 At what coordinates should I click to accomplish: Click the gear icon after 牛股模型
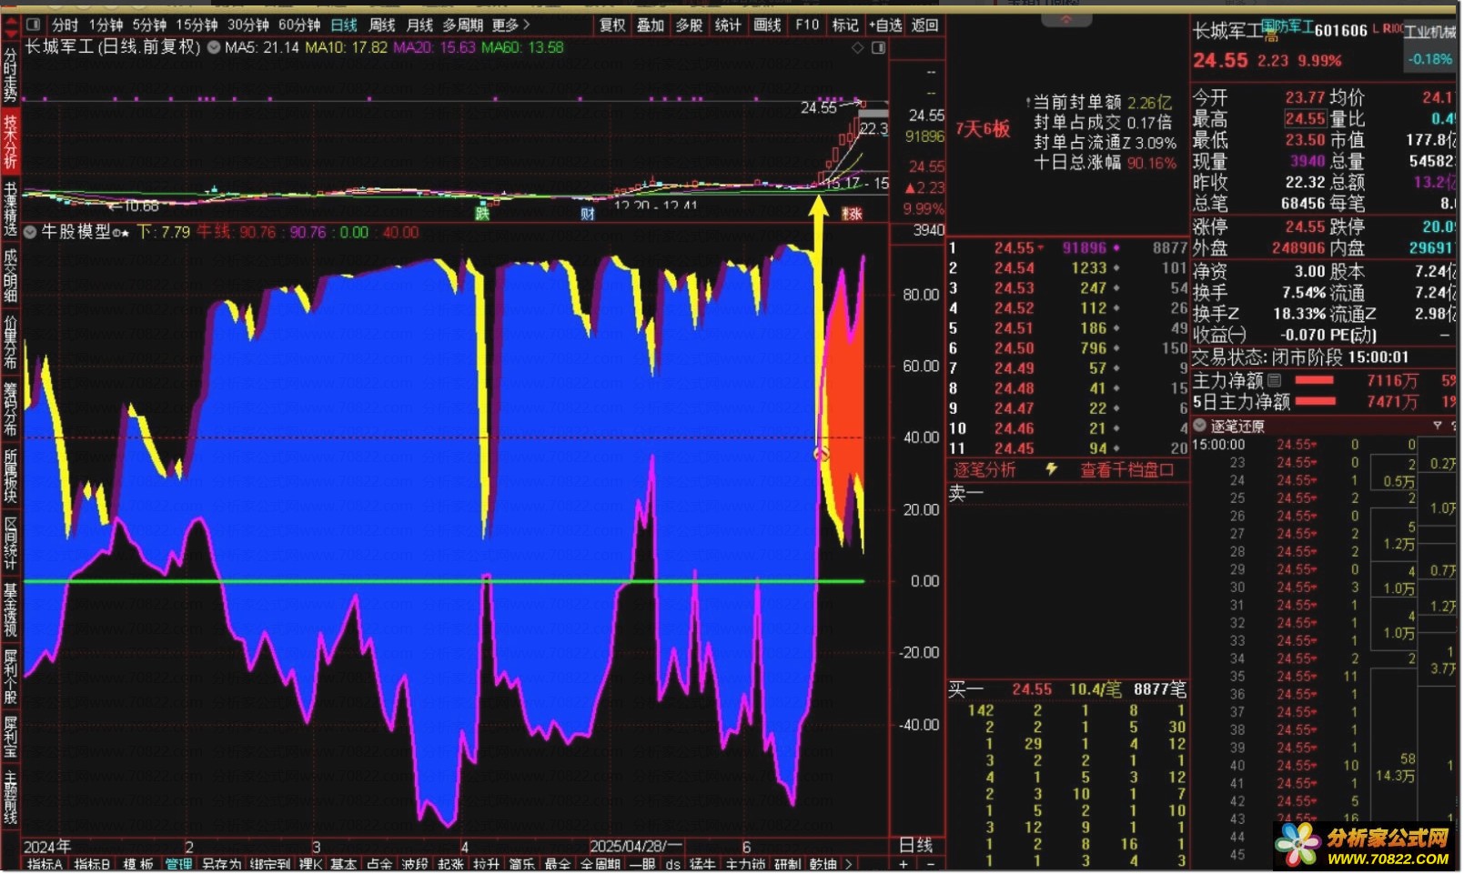coord(116,234)
